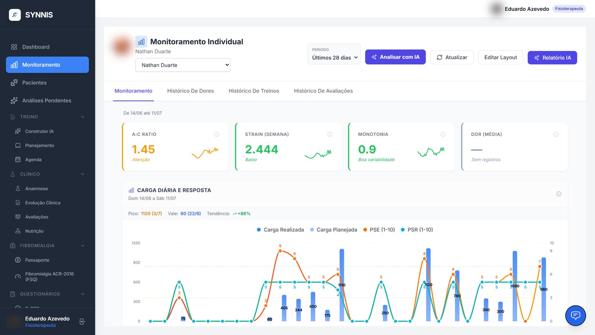Click the Monotonia info icon
The image size is (595, 335).
click(x=443, y=134)
